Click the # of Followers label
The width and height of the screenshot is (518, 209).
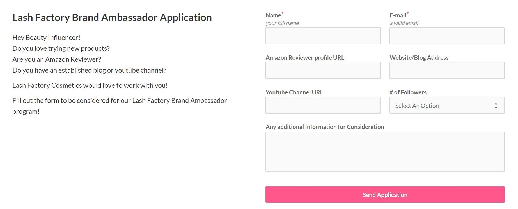pos(408,92)
